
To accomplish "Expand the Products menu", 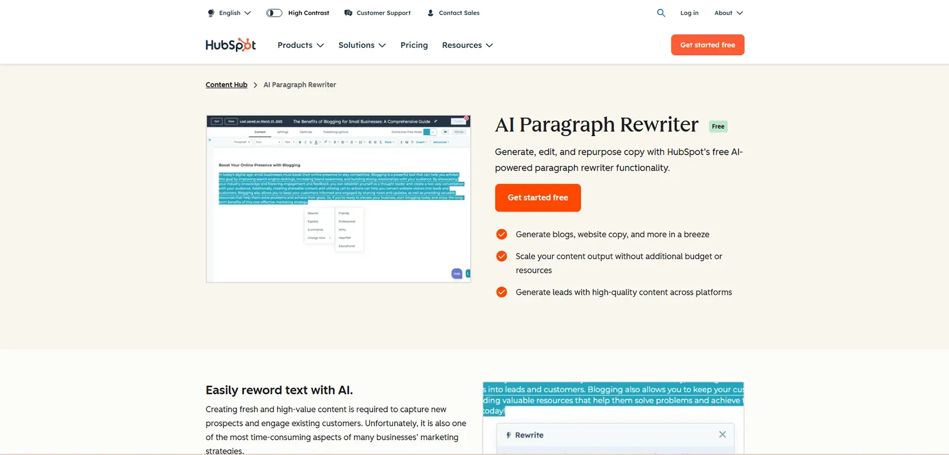I will tap(301, 45).
